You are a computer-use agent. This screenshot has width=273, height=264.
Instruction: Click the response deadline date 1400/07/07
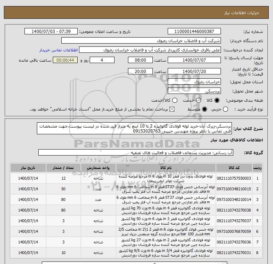[194, 60]
